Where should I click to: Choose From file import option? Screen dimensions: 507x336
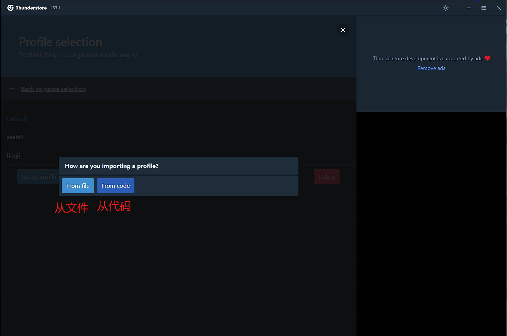tap(78, 186)
